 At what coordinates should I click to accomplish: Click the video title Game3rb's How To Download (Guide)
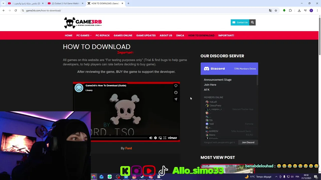click(x=106, y=85)
